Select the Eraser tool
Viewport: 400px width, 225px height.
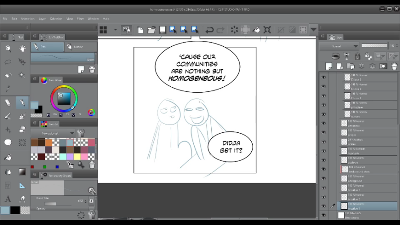[8, 103]
